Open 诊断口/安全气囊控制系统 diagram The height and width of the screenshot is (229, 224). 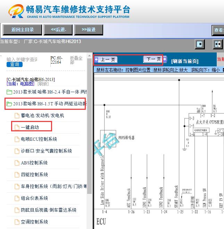(x=46, y=151)
